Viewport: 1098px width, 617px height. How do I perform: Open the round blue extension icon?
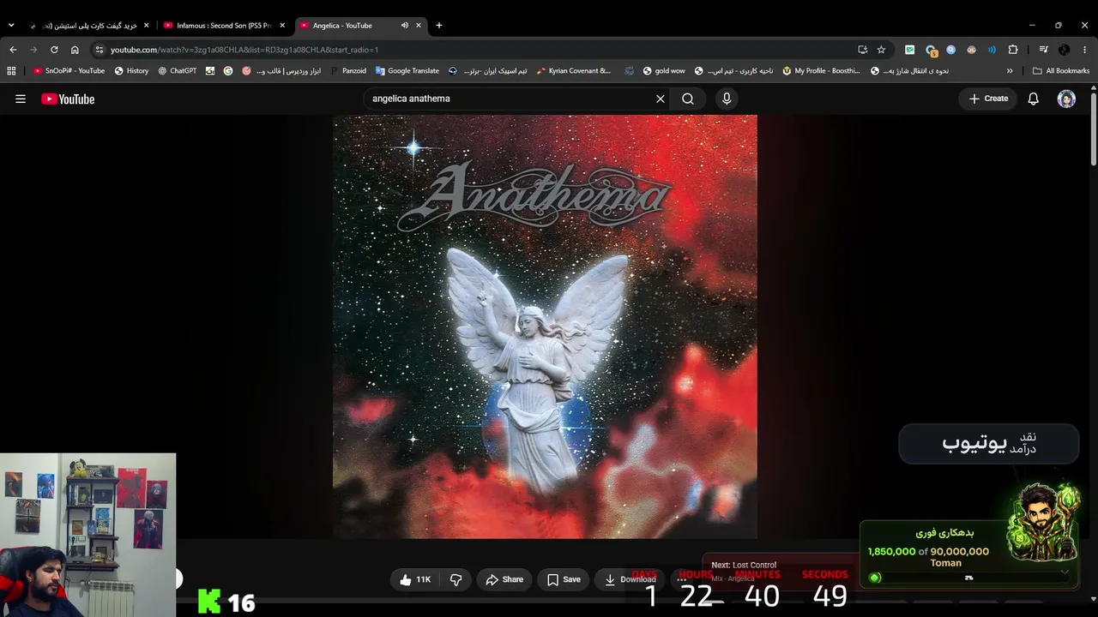(x=950, y=50)
